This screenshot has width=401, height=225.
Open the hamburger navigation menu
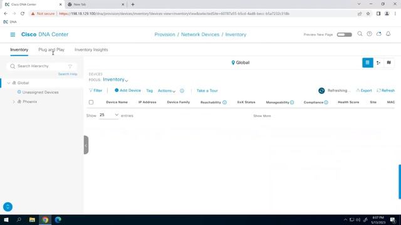pyautogui.click(x=13, y=34)
